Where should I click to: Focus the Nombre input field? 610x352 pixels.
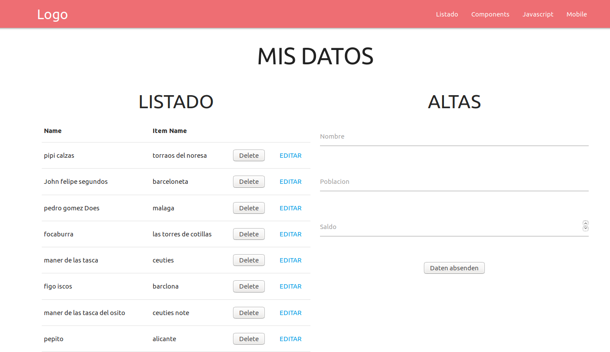pyautogui.click(x=454, y=136)
